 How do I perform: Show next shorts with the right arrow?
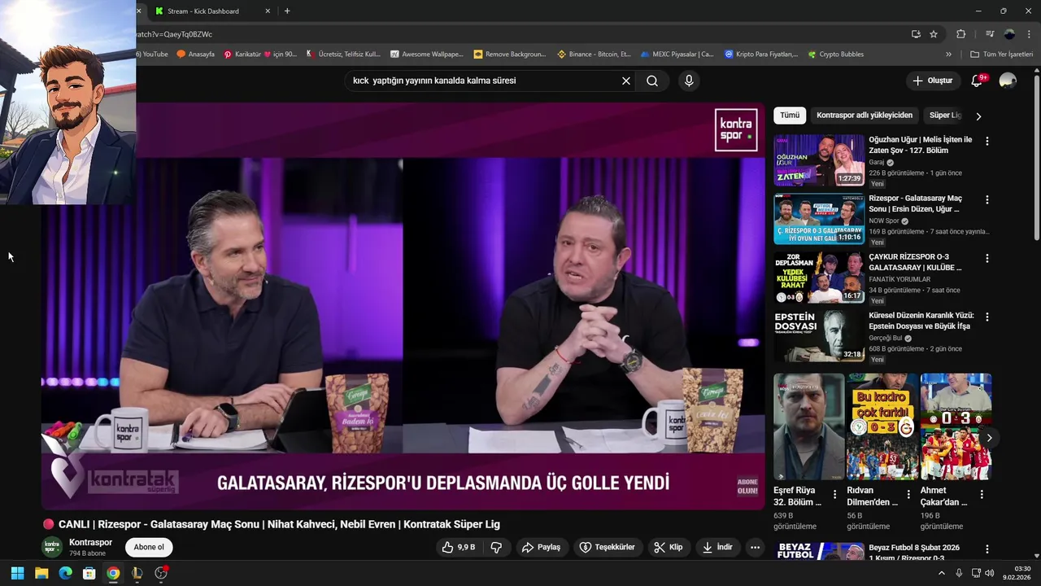[989, 438]
